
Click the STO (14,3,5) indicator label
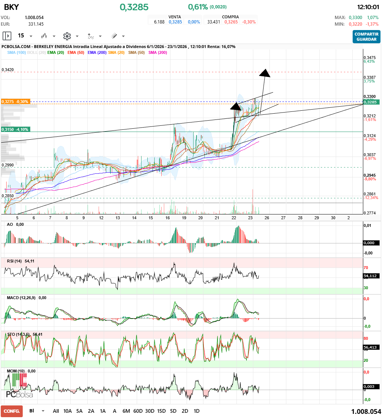18,335
